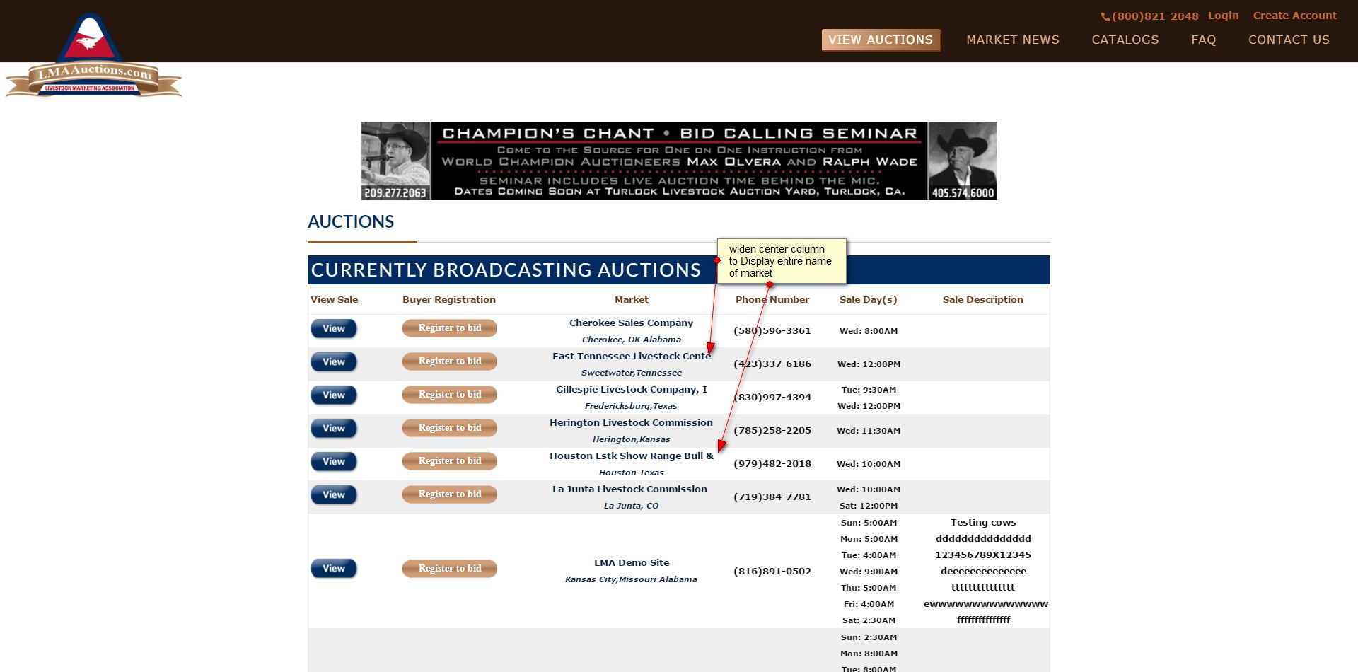1358x672 pixels.
Task: Click the Market column header
Action: [x=632, y=300]
